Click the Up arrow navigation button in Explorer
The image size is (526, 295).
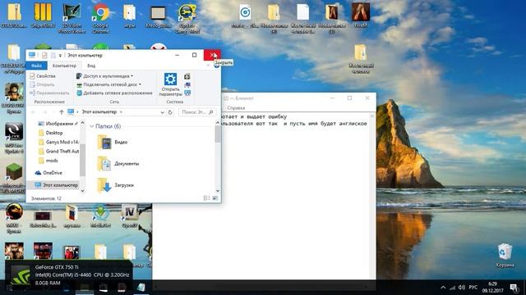point(61,112)
